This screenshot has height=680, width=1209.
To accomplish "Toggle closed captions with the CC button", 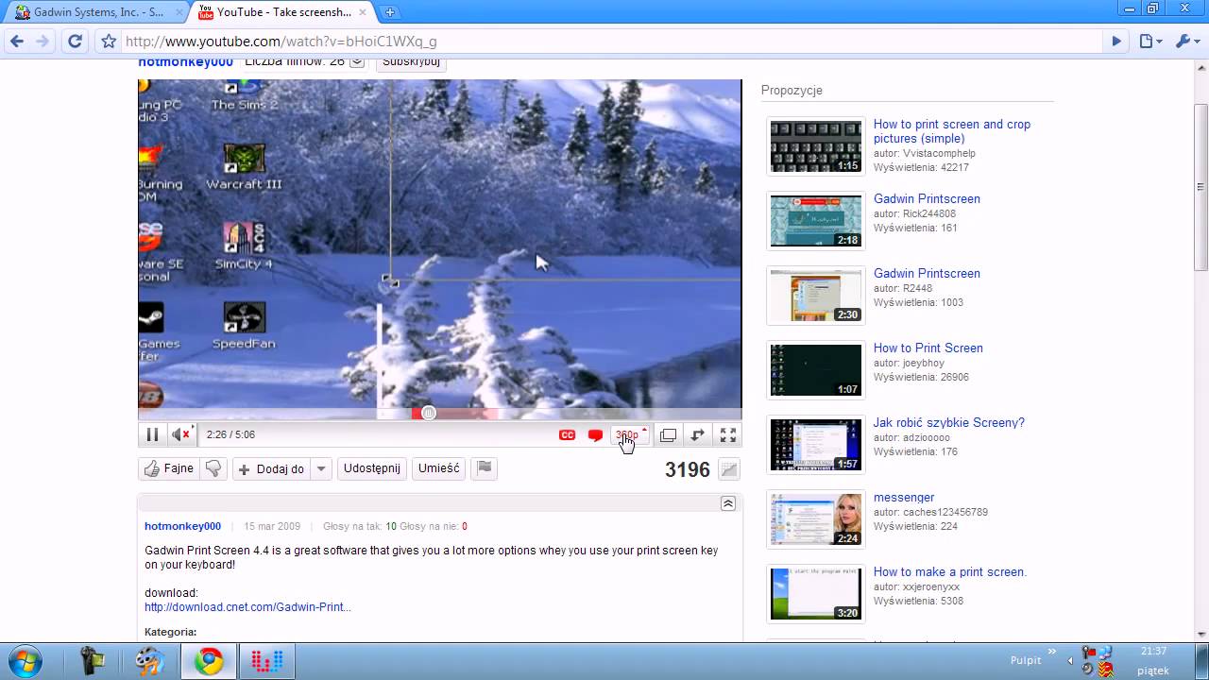I will click(x=568, y=435).
